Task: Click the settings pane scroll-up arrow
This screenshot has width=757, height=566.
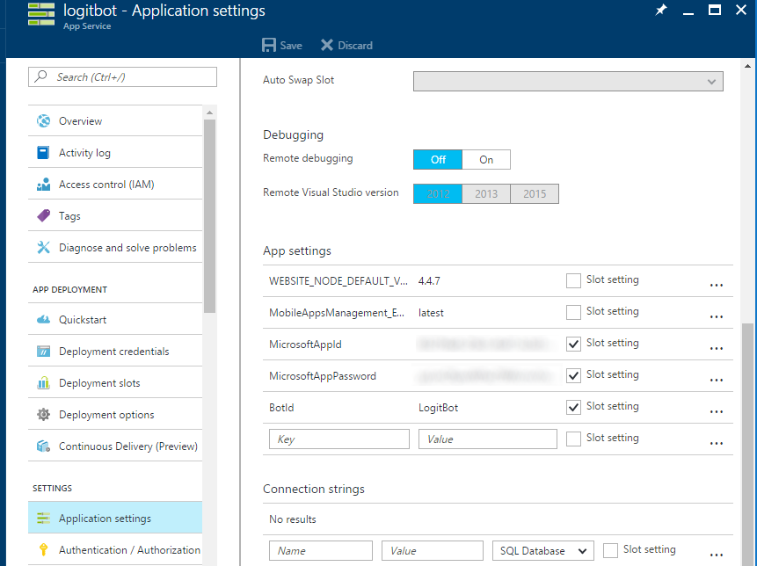Action: point(747,66)
